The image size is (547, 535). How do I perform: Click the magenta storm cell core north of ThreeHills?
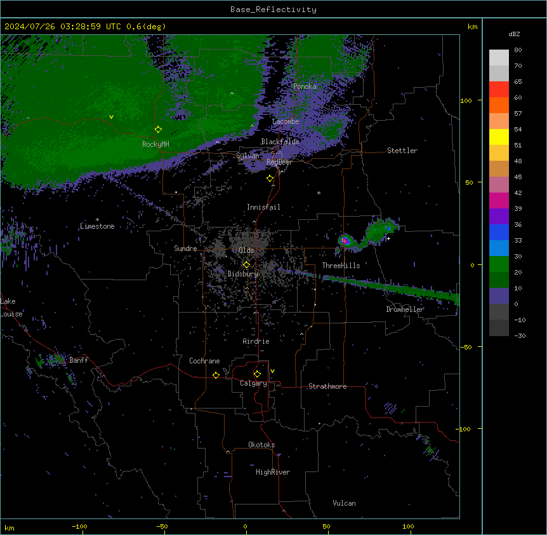tap(345, 240)
